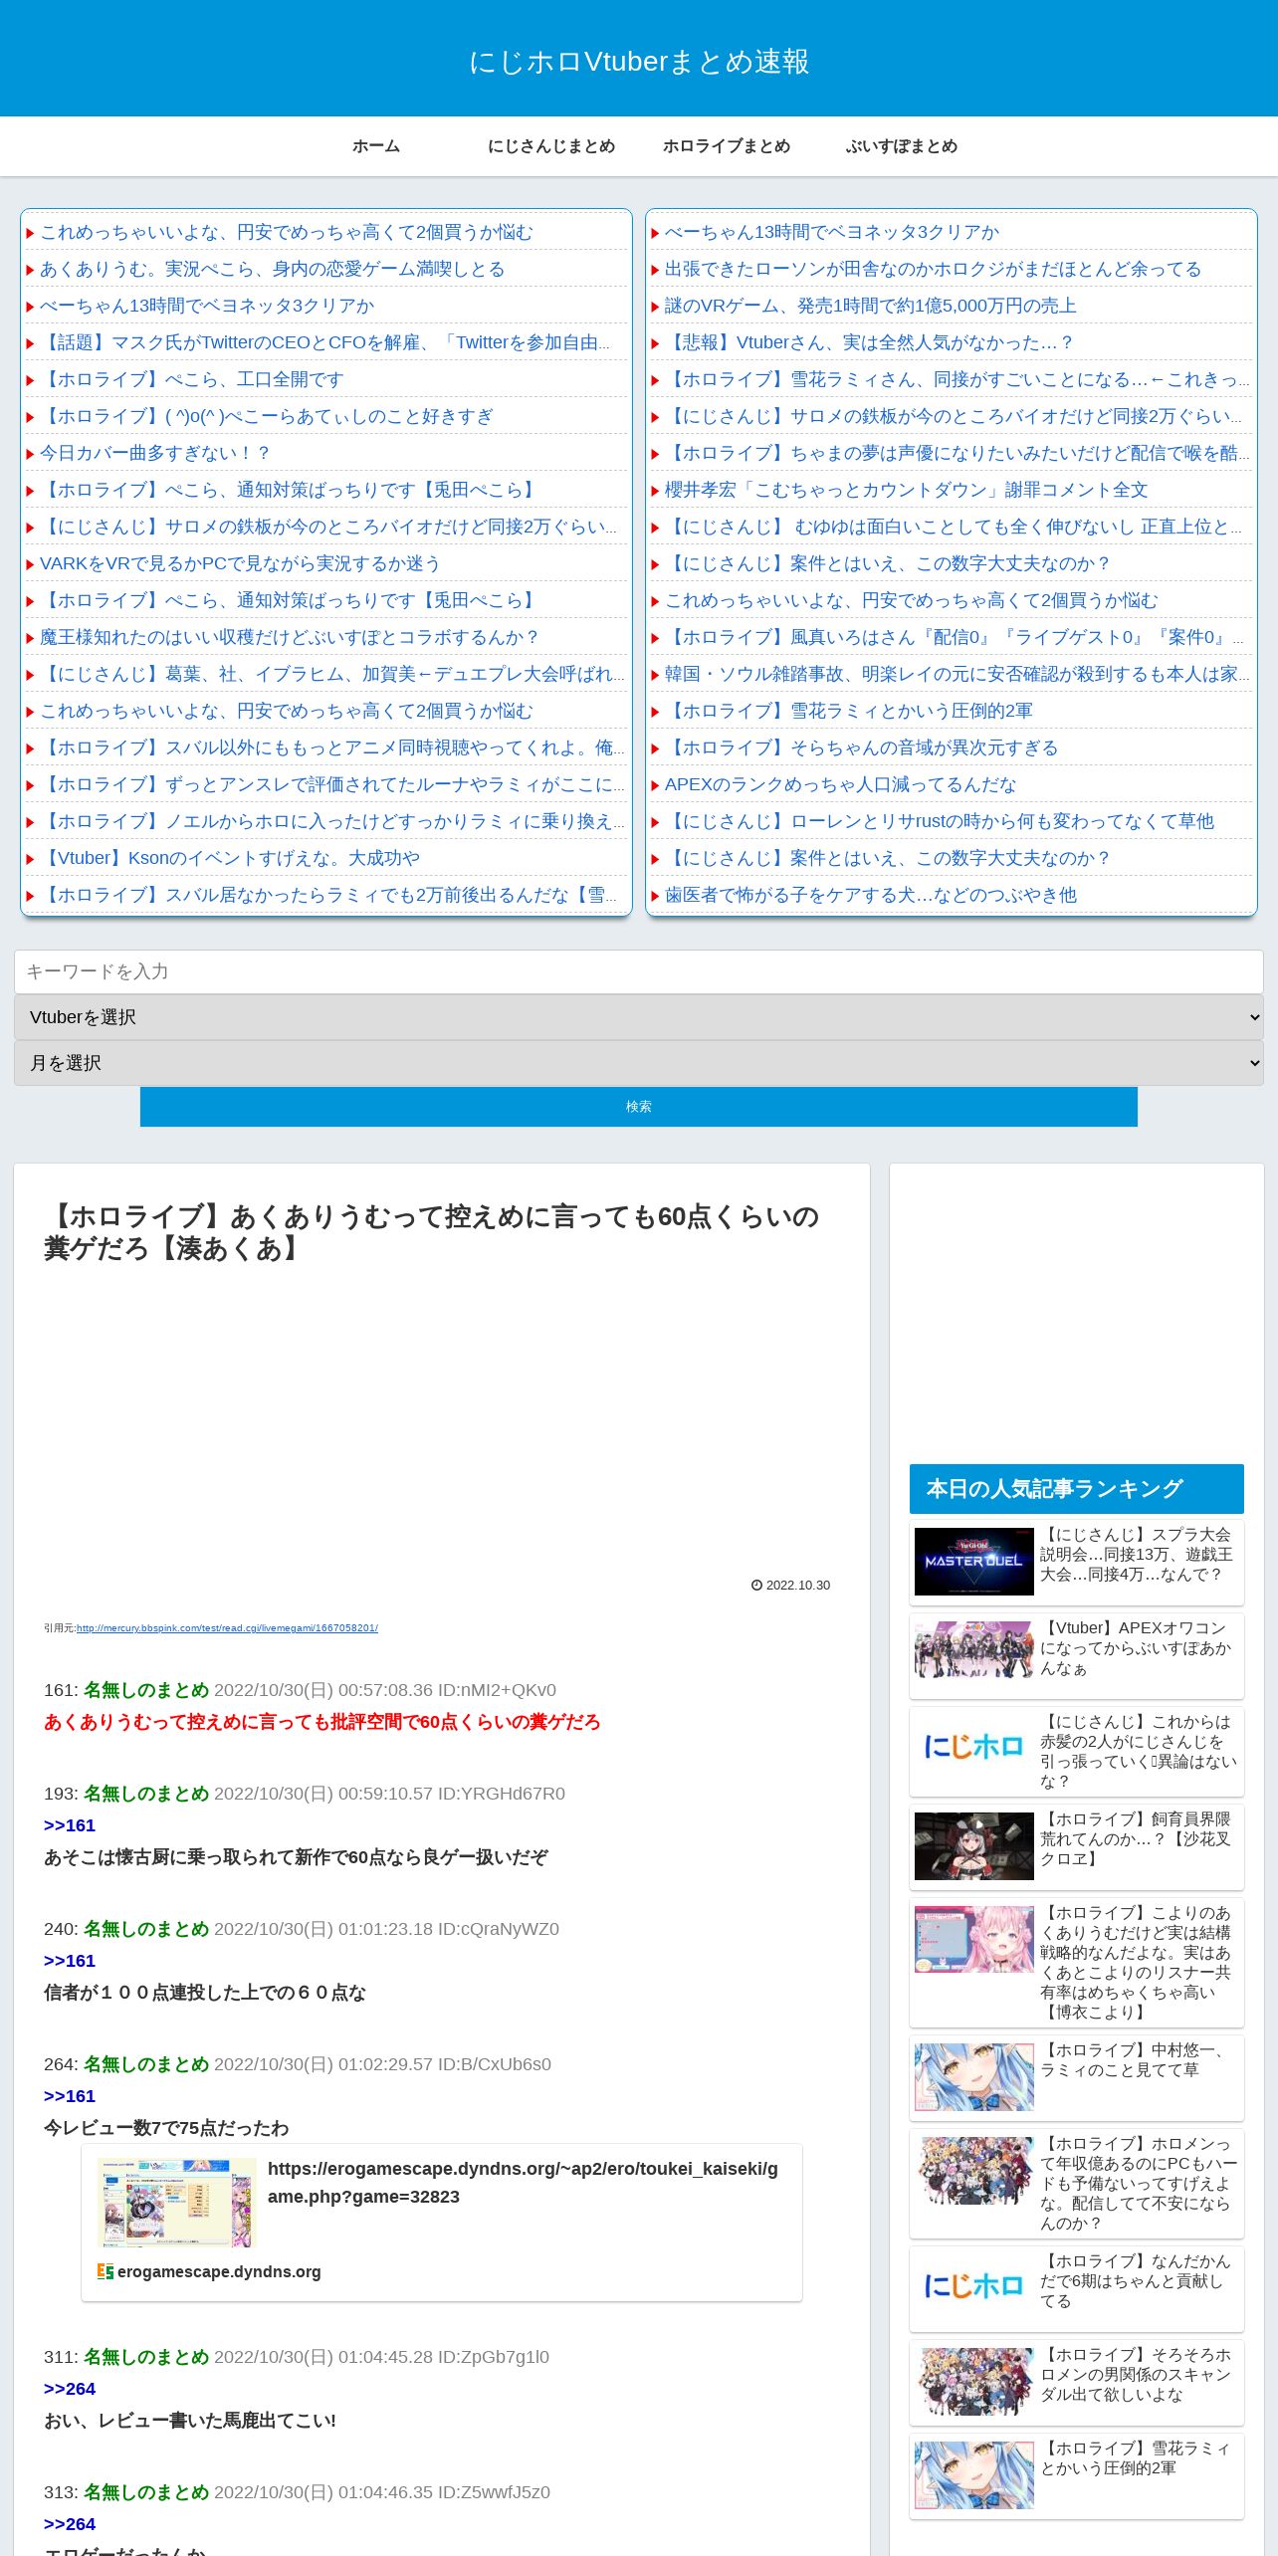
Task: Click the >>161 anchor in post 264
Action: [70, 2096]
